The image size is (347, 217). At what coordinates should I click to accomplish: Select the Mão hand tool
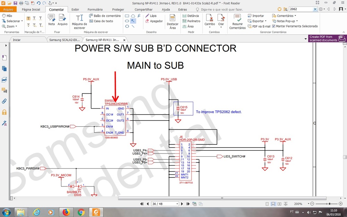(x=7, y=16)
